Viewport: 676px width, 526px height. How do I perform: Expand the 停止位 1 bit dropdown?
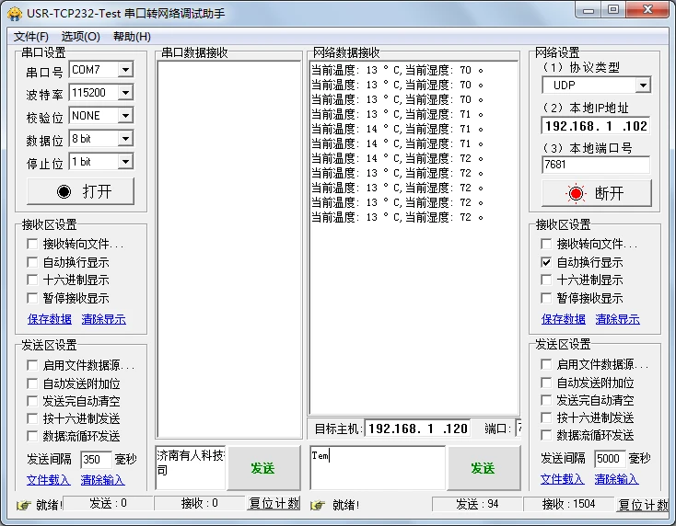125,162
